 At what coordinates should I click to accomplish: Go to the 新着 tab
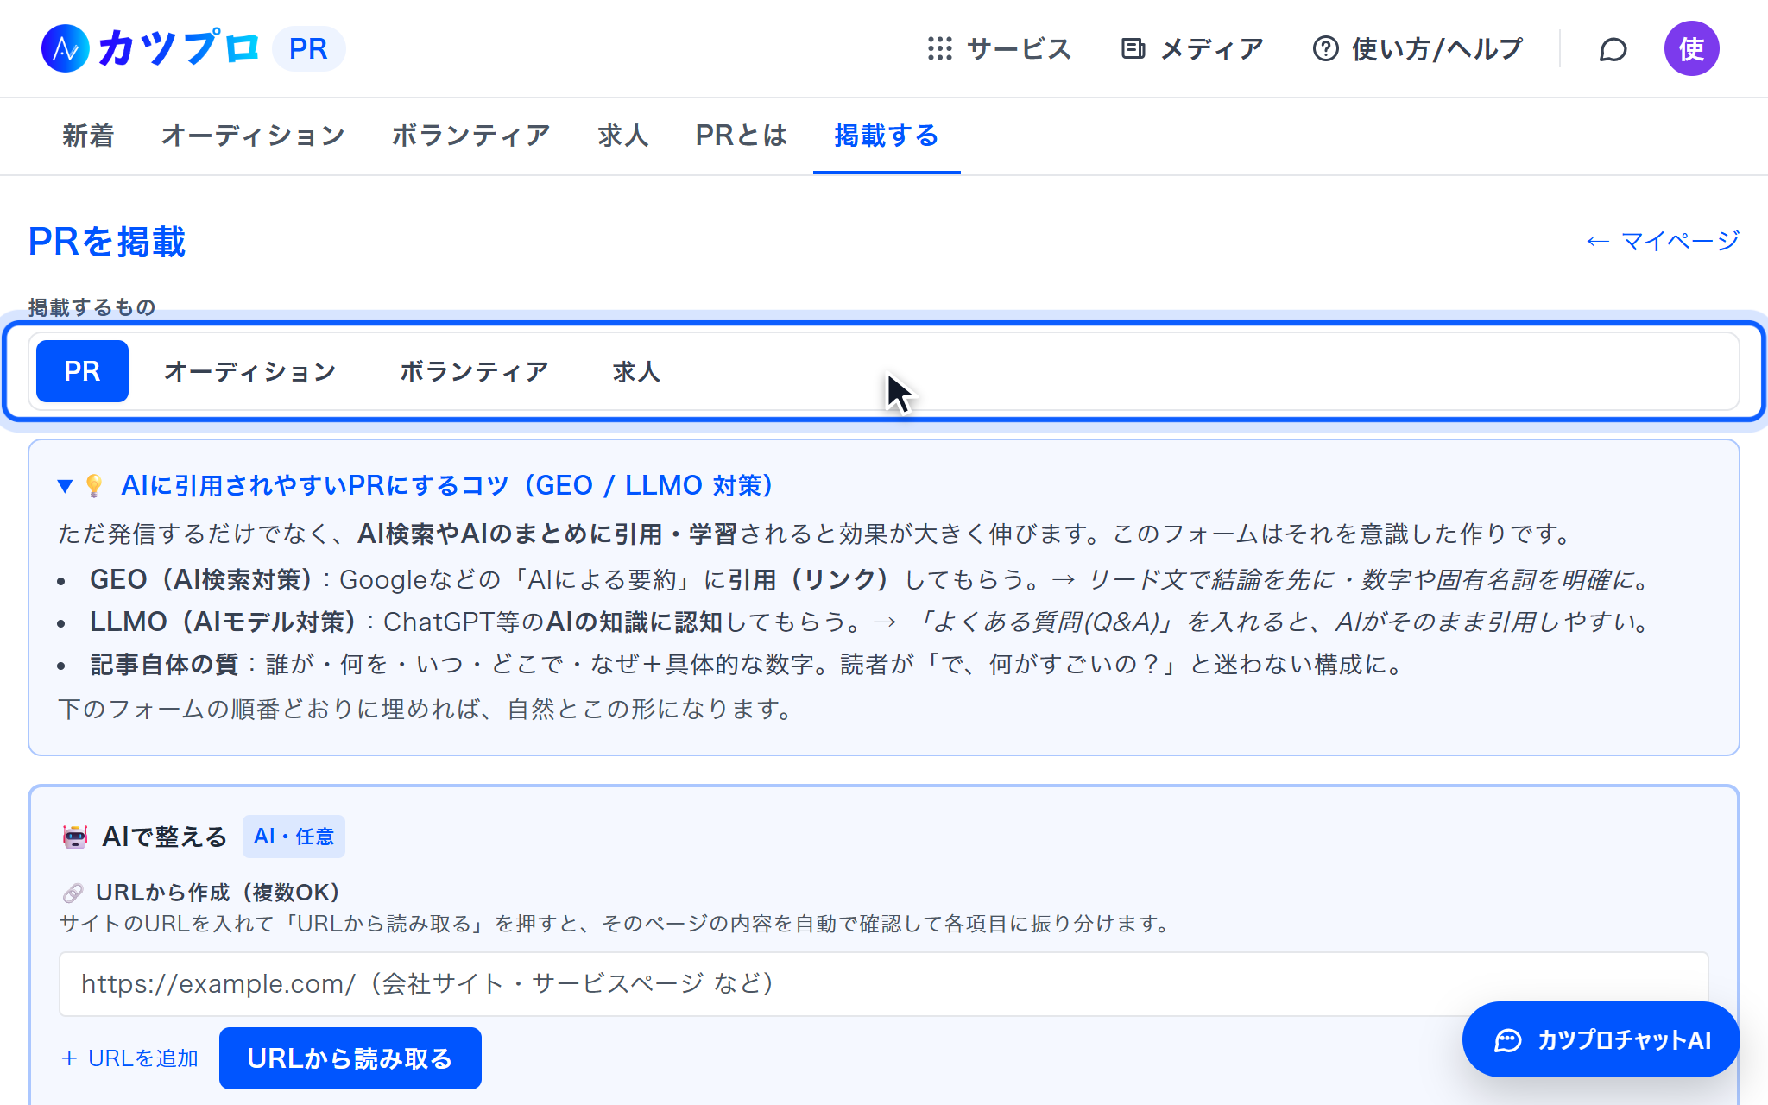point(88,136)
